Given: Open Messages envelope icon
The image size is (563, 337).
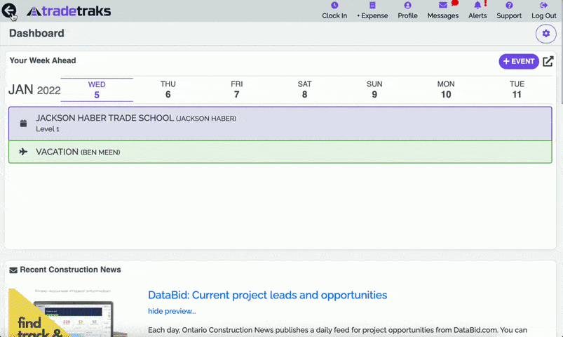Looking at the screenshot, I should (442, 6).
